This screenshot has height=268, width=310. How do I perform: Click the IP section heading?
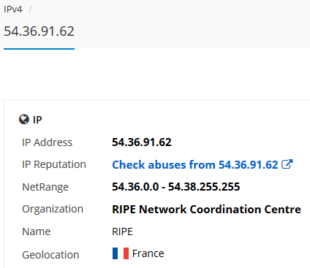click(x=37, y=120)
